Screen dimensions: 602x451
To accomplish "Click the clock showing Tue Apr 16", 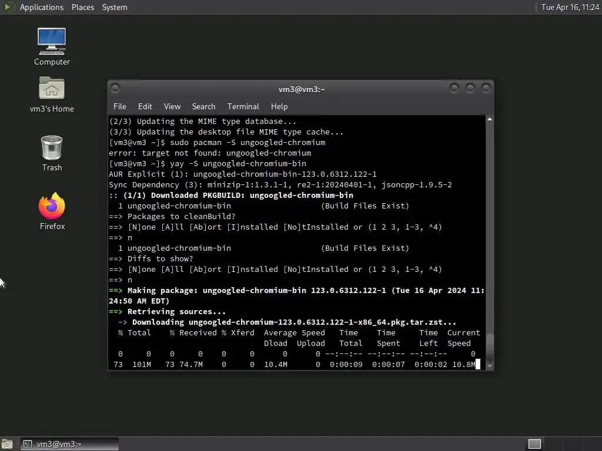I will click(x=570, y=7).
